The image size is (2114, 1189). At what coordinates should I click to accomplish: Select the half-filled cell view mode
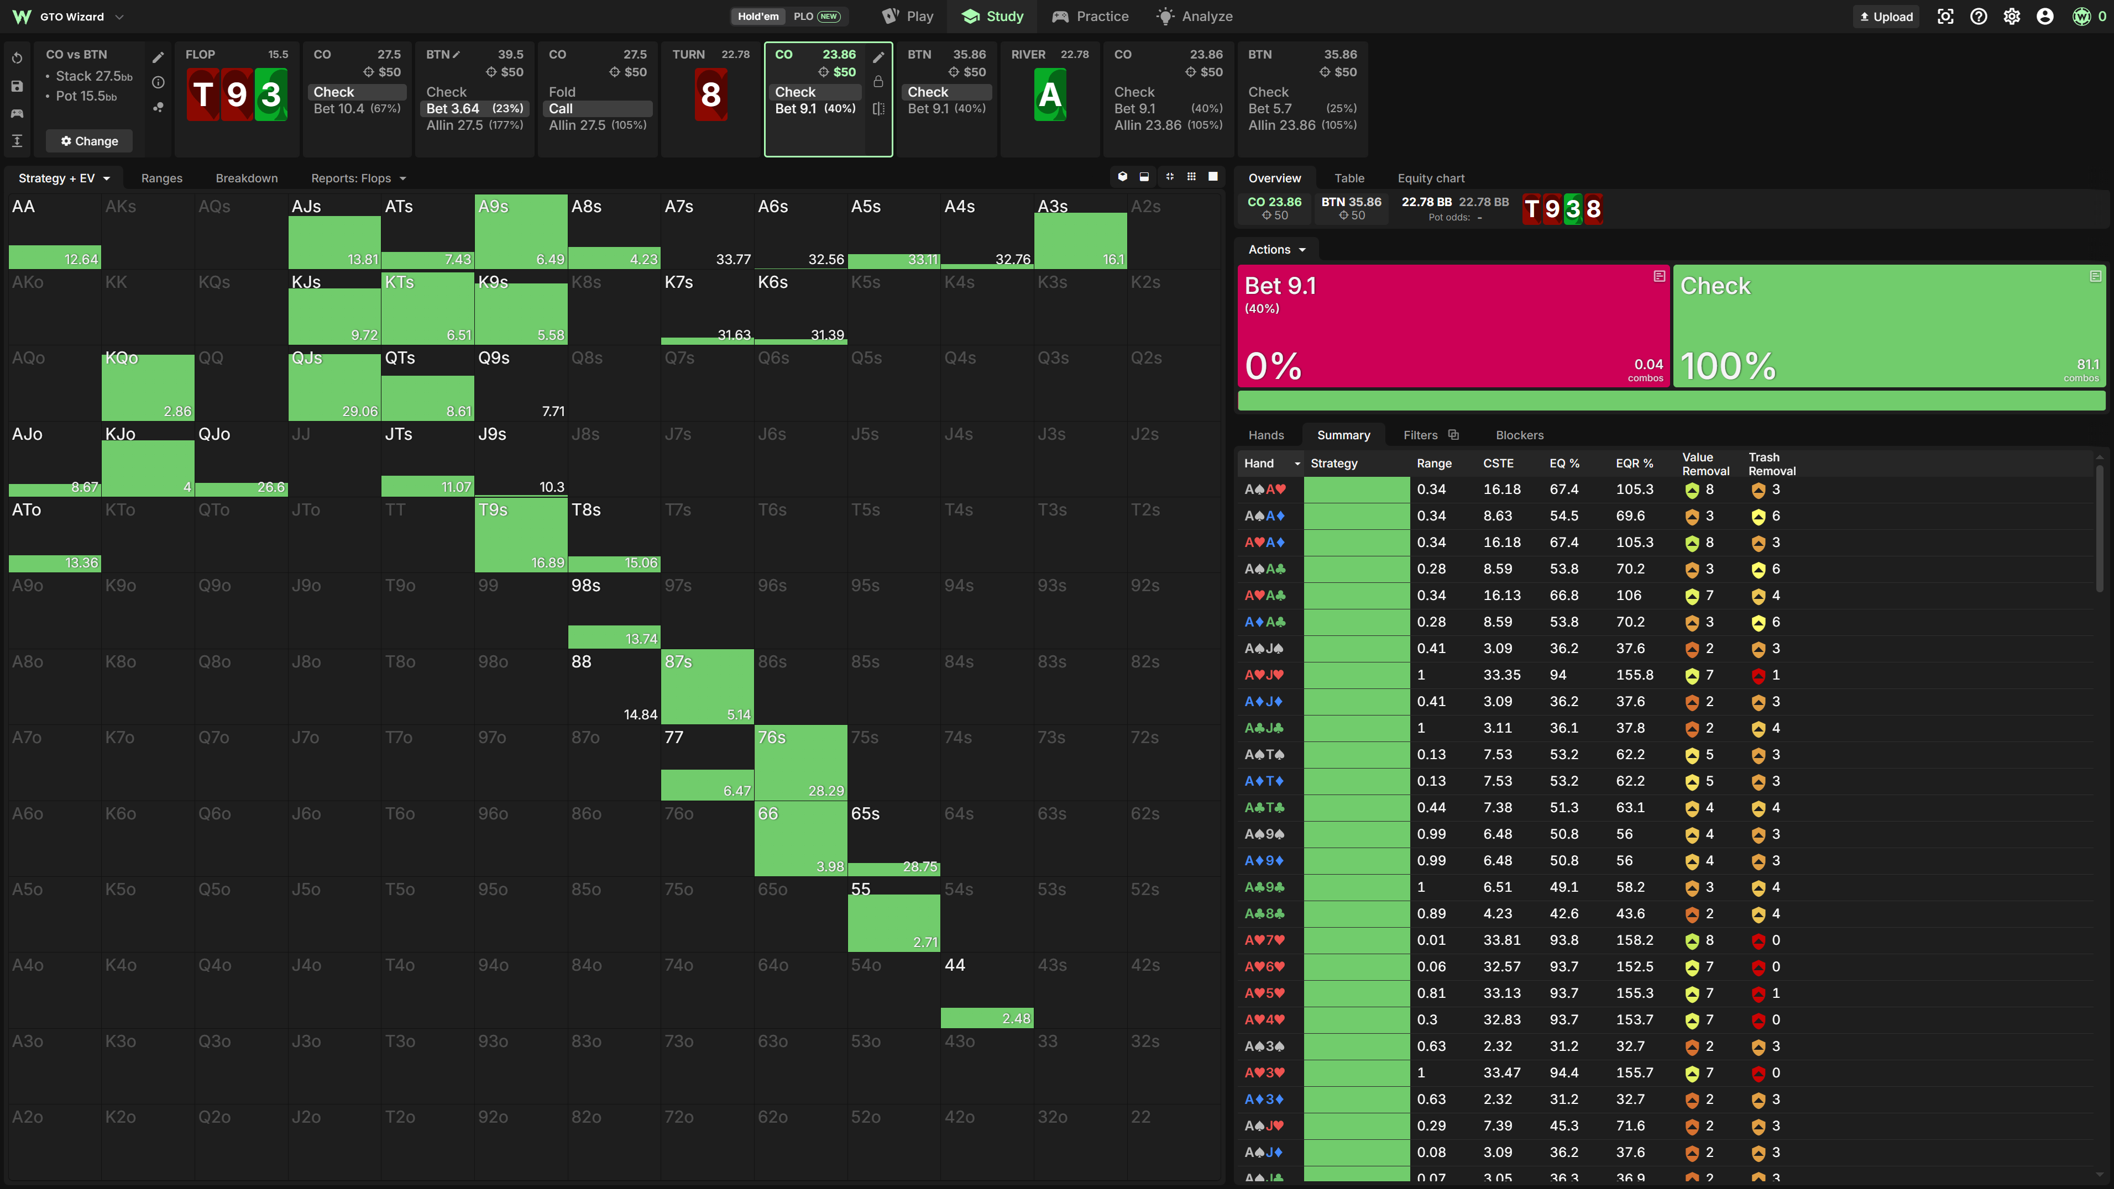pos(1144,177)
